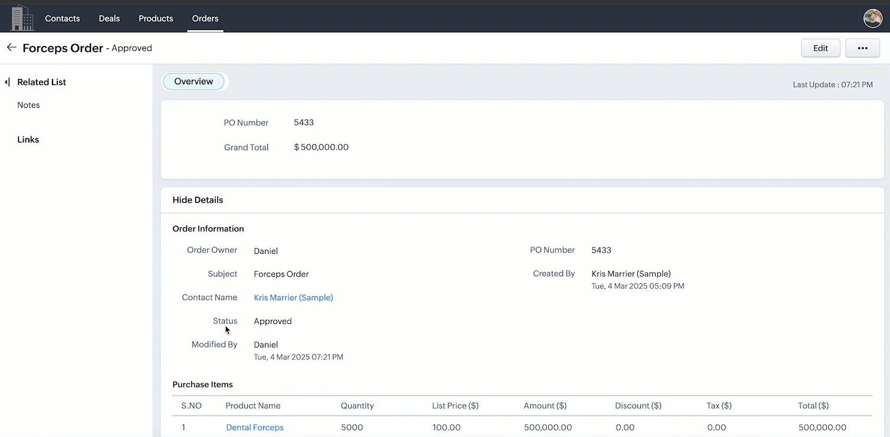Image resolution: width=890 pixels, height=437 pixels.
Task: Open the Products module
Action: [x=156, y=18]
